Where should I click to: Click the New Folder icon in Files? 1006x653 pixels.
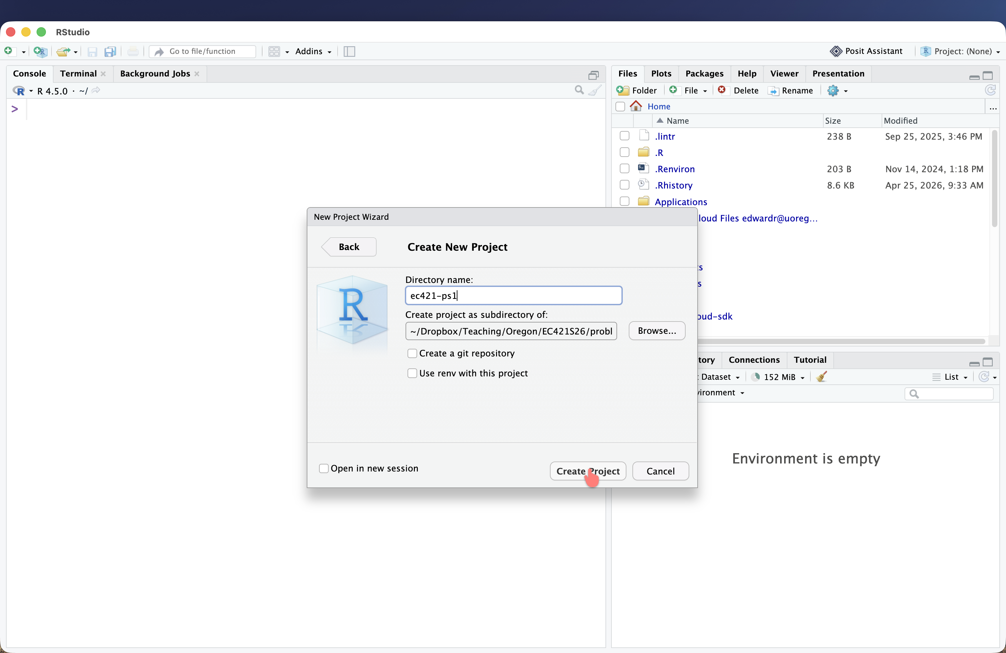pyautogui.click(x=623, y=90)
